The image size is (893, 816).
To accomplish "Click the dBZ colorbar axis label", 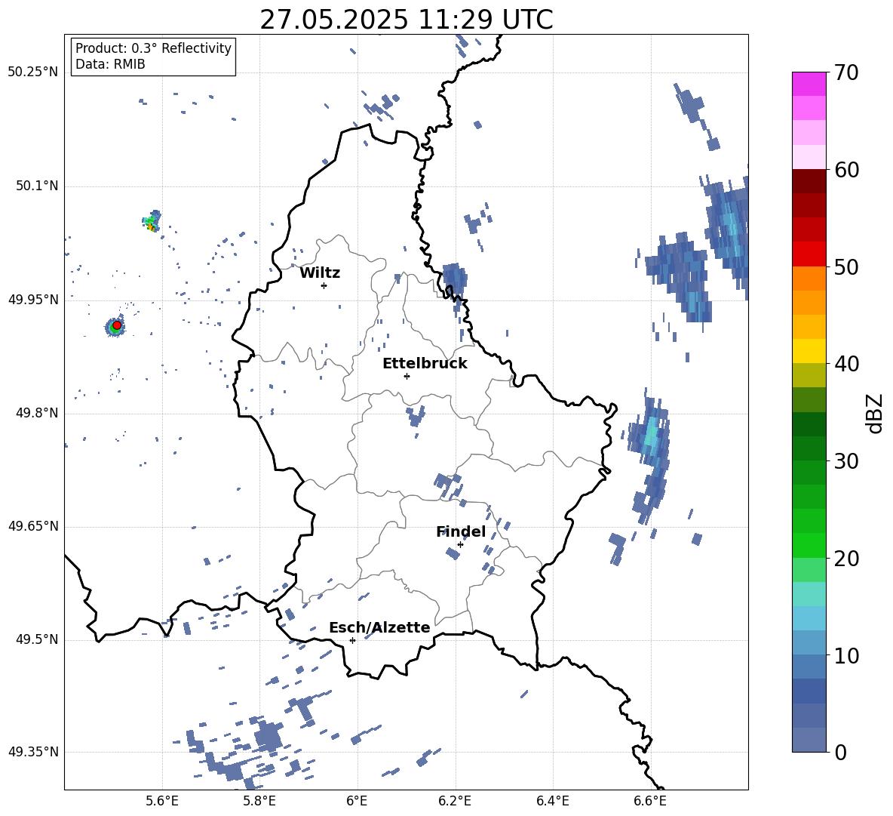I will (x=876, y=413).
